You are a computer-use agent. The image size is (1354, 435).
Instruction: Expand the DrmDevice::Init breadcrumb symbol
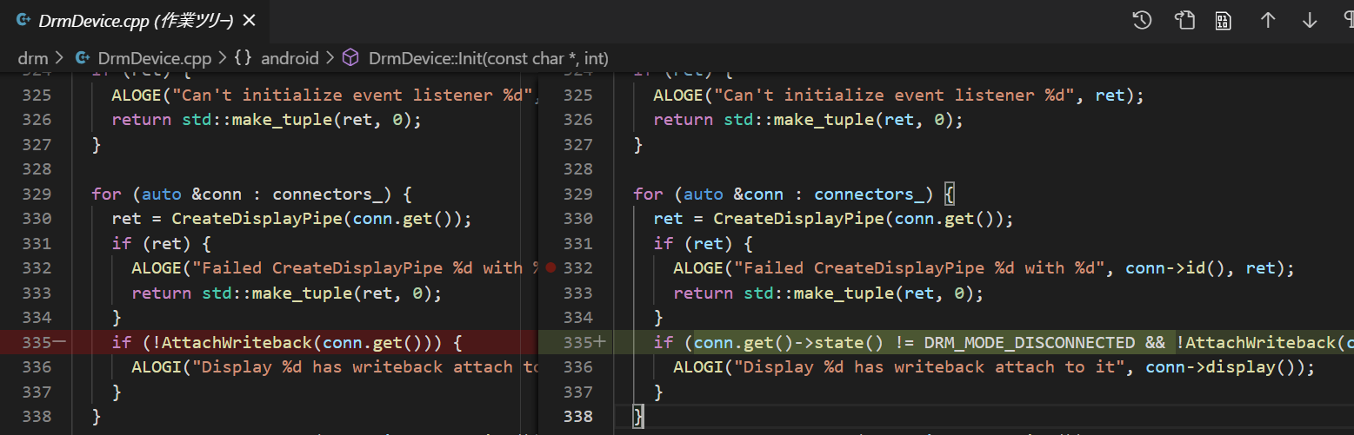coord(488,58)
